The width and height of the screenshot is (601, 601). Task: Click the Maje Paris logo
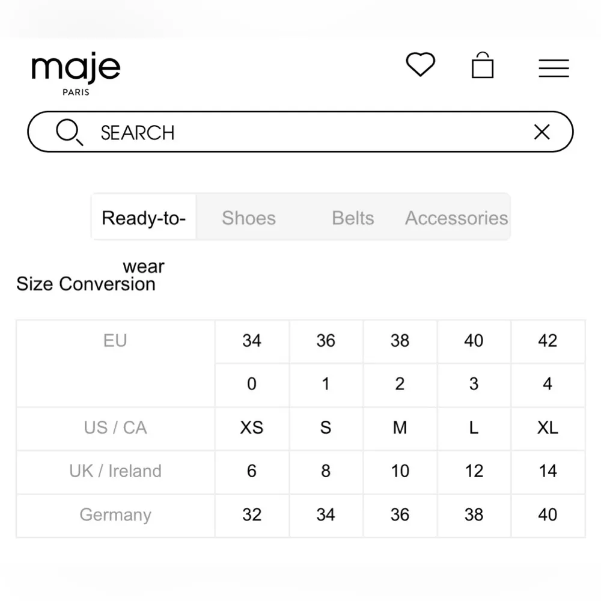[76, 74]
